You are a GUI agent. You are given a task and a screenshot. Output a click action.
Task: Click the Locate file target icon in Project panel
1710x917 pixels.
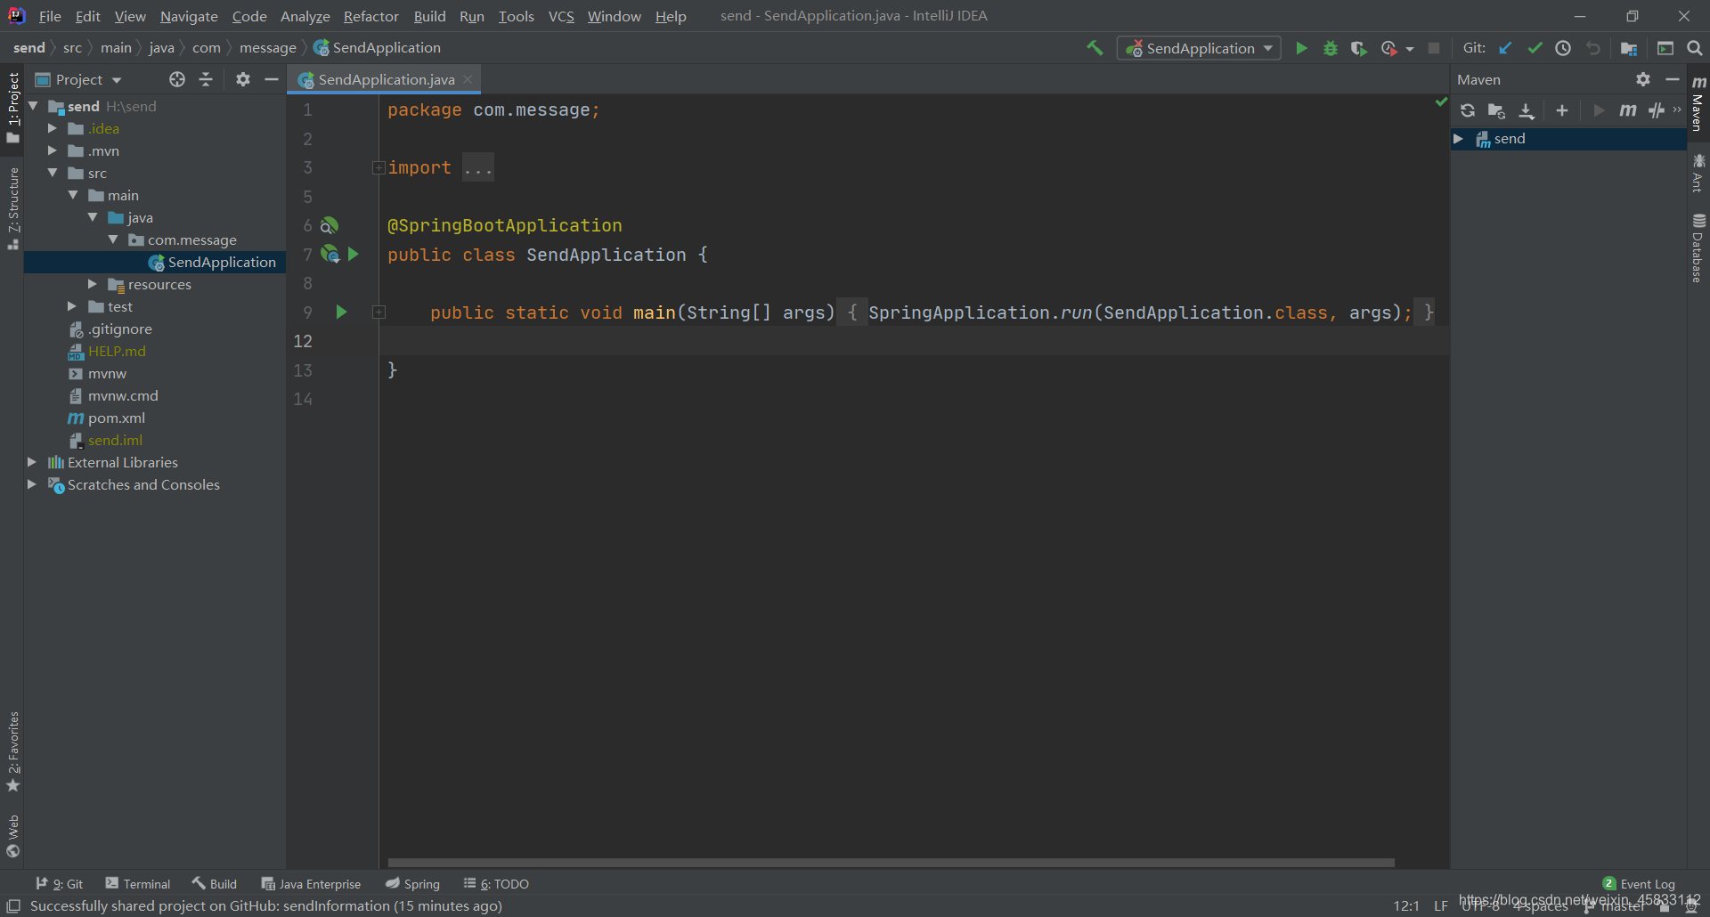click(177, 79)
